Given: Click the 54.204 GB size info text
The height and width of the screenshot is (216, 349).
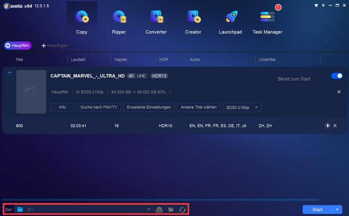Looking at the screenshot, I should pos(138,92).
